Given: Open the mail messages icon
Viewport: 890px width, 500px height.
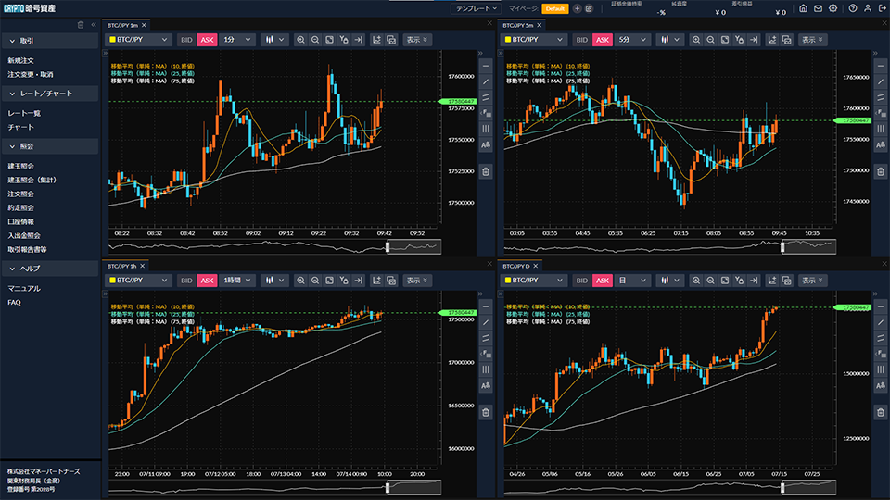Looking at the screenshot, I should pyautogui.click(x=818, y=8).
